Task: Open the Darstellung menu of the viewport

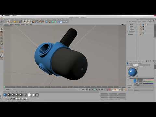Action: 17,24
